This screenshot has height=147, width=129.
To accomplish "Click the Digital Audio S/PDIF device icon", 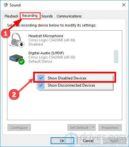I will (16, 58).
